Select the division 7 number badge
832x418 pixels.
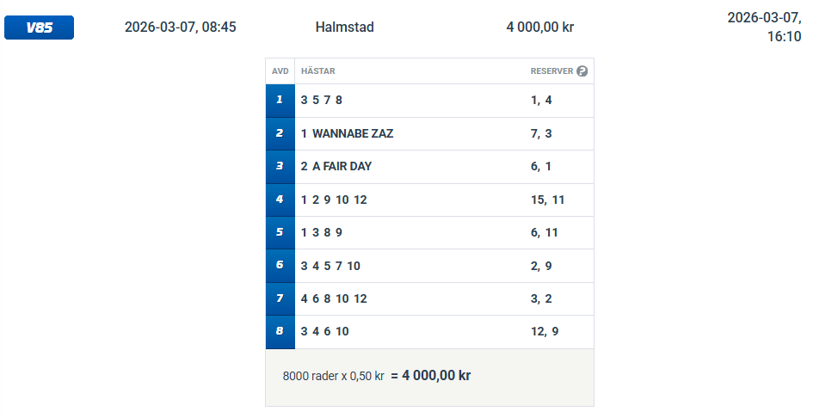point(280,298)
